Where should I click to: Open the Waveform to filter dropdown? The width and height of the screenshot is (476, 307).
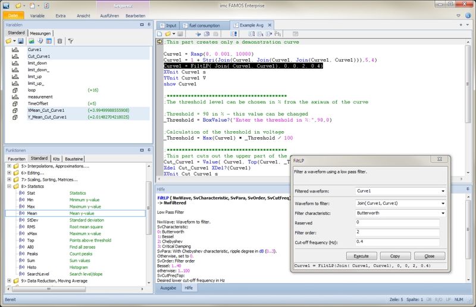[443, 203]
